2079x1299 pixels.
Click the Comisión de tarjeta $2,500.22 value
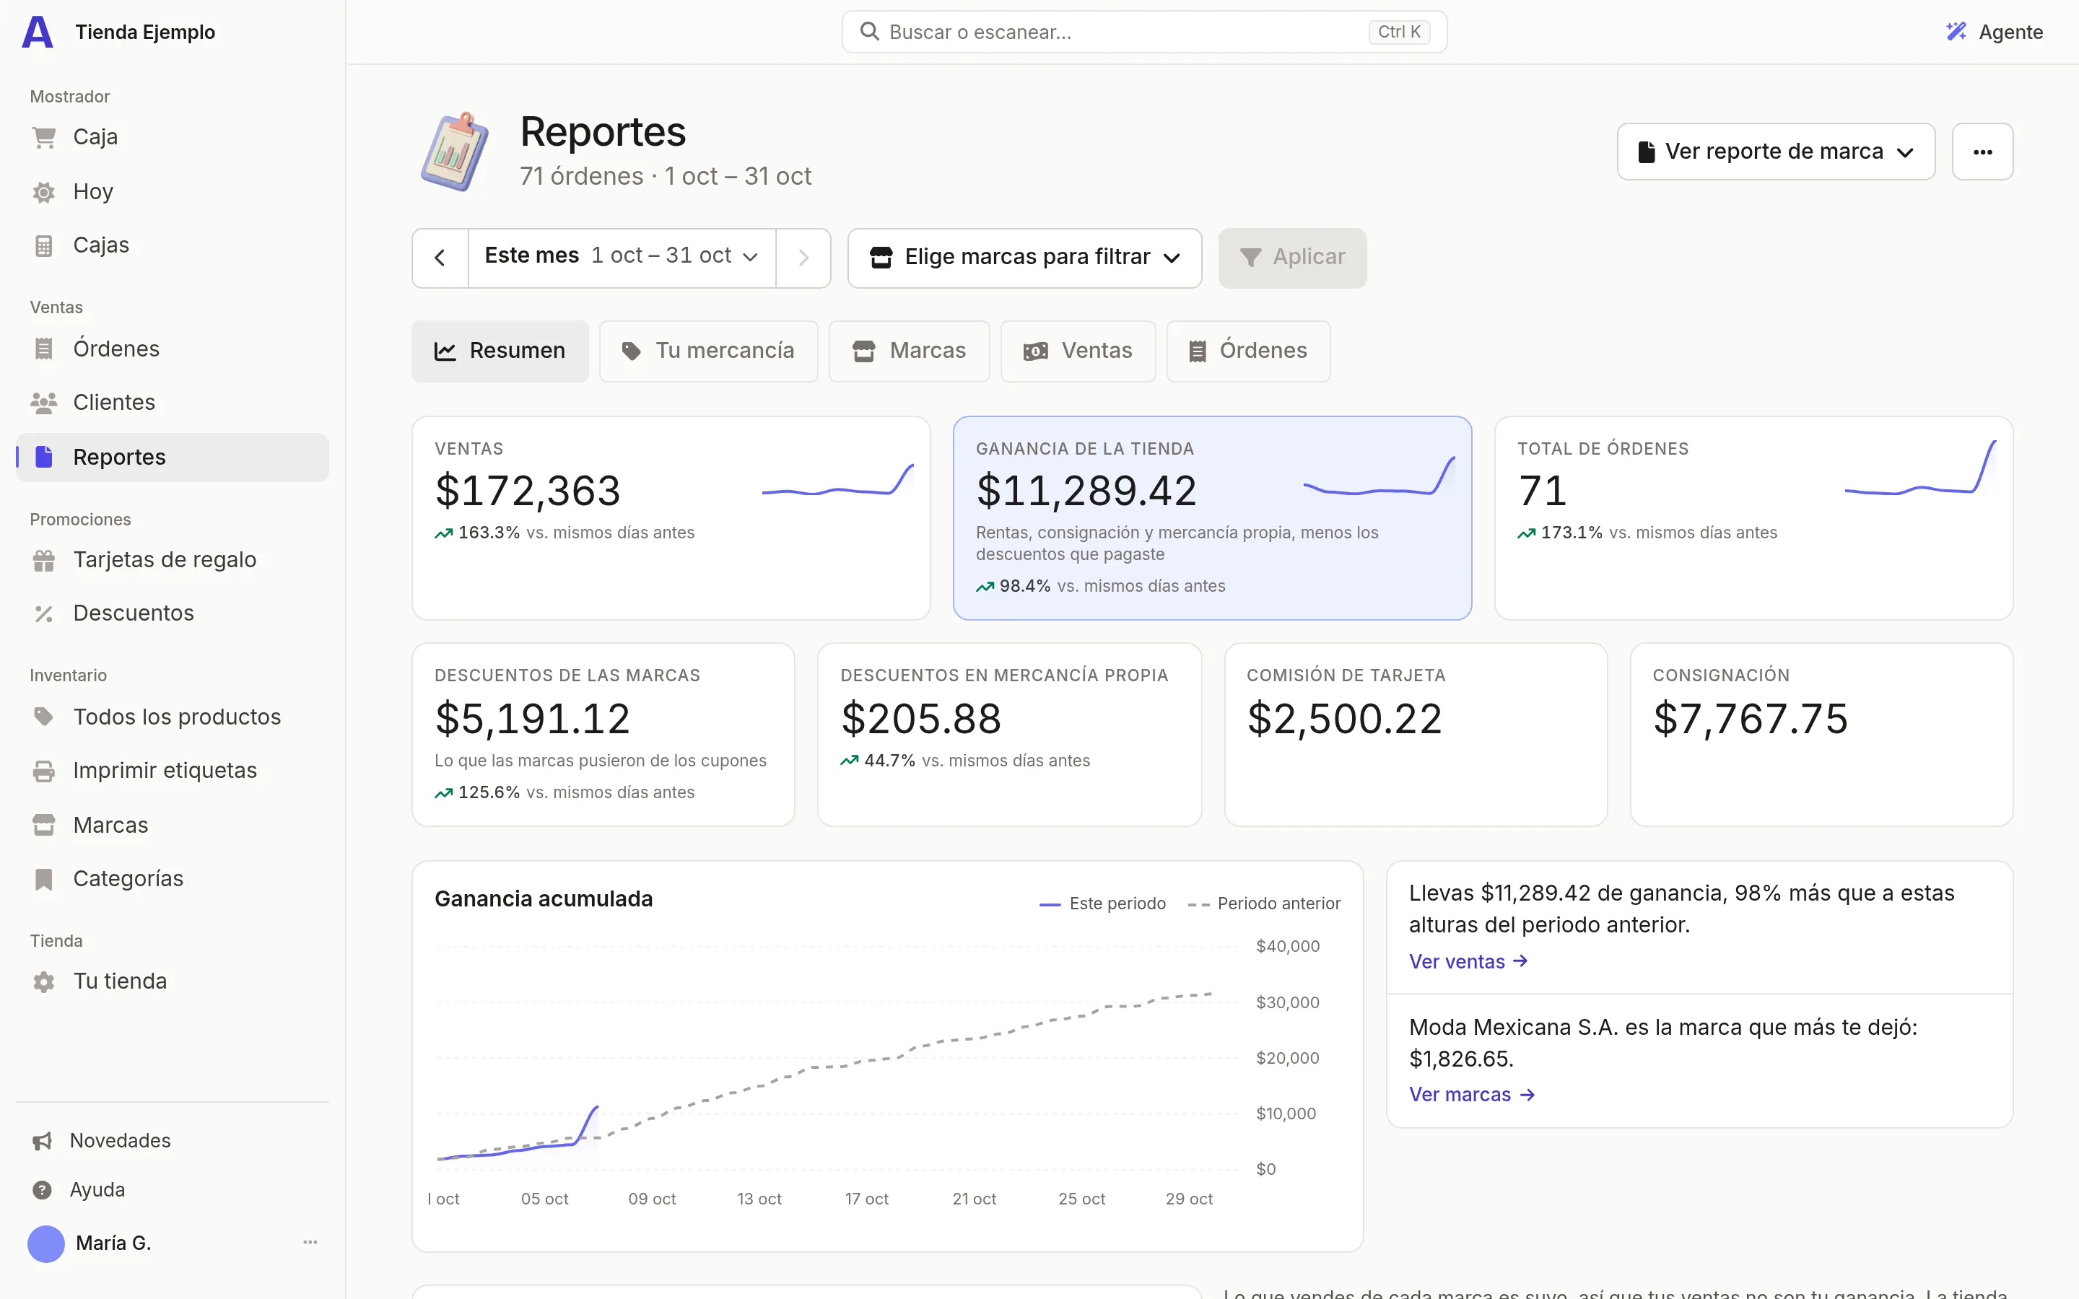point(1344,718)
